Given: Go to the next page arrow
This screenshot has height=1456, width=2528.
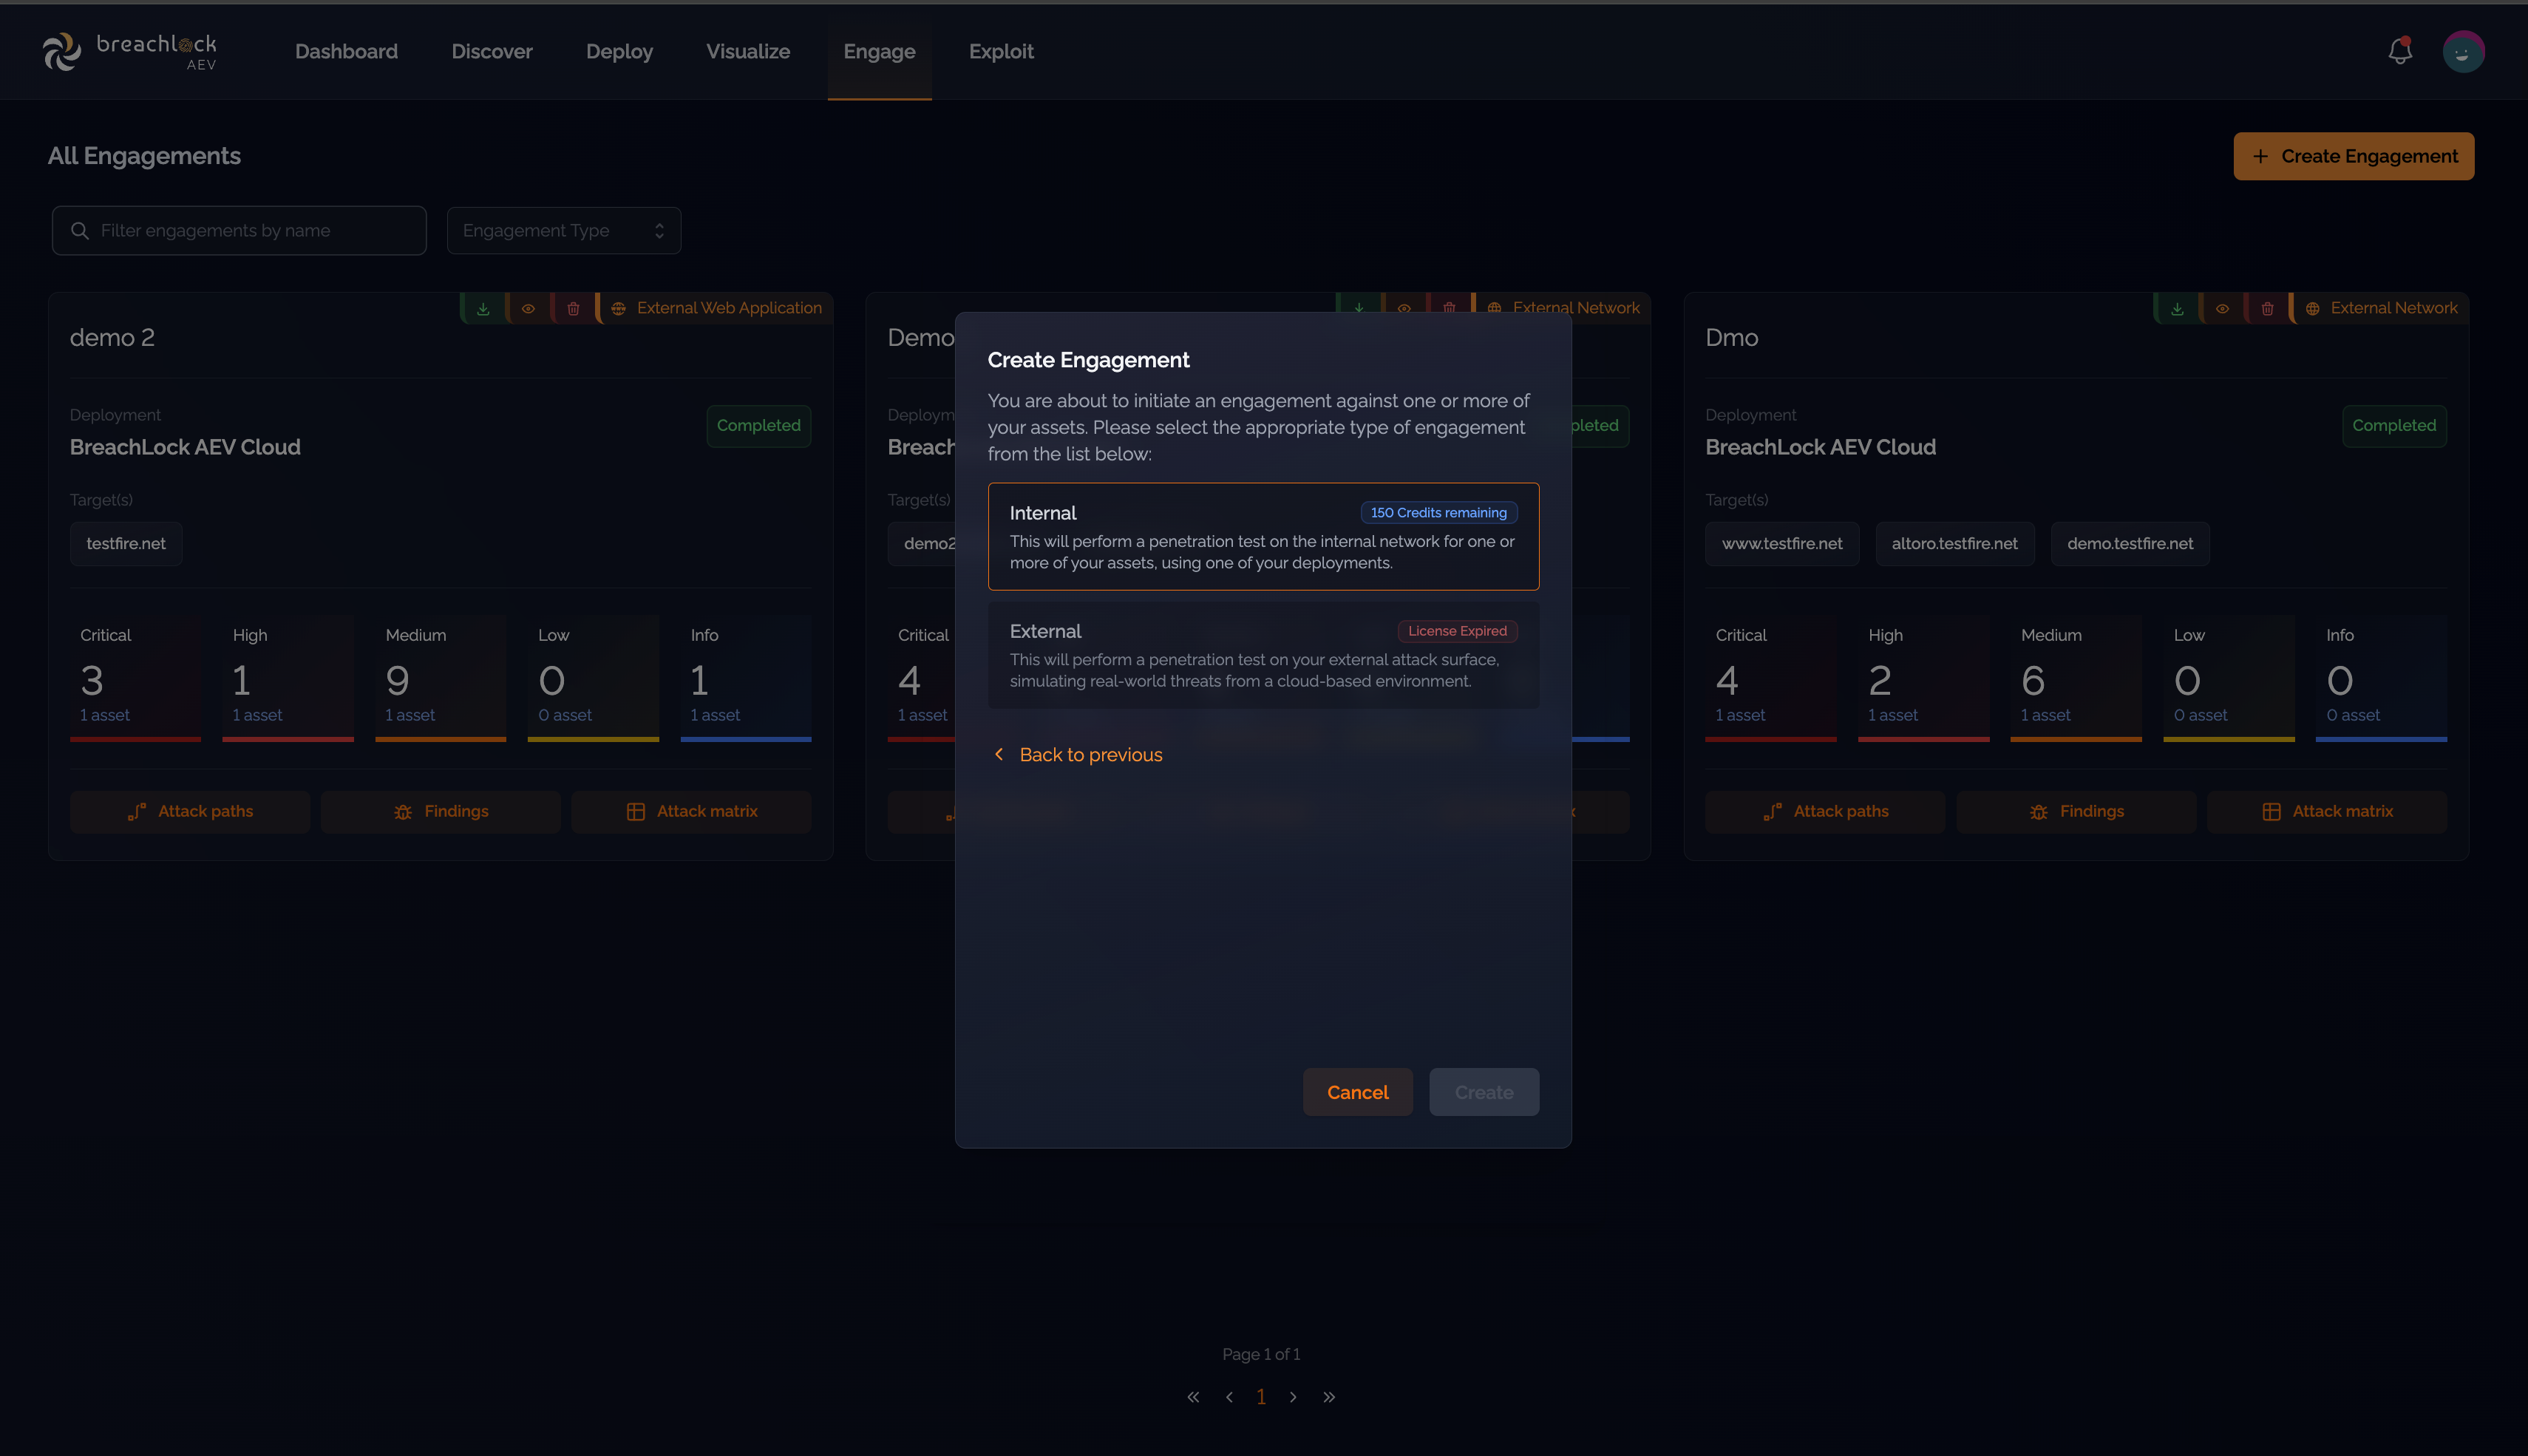Looking at the screenshot, I should pos(1293,1397).
